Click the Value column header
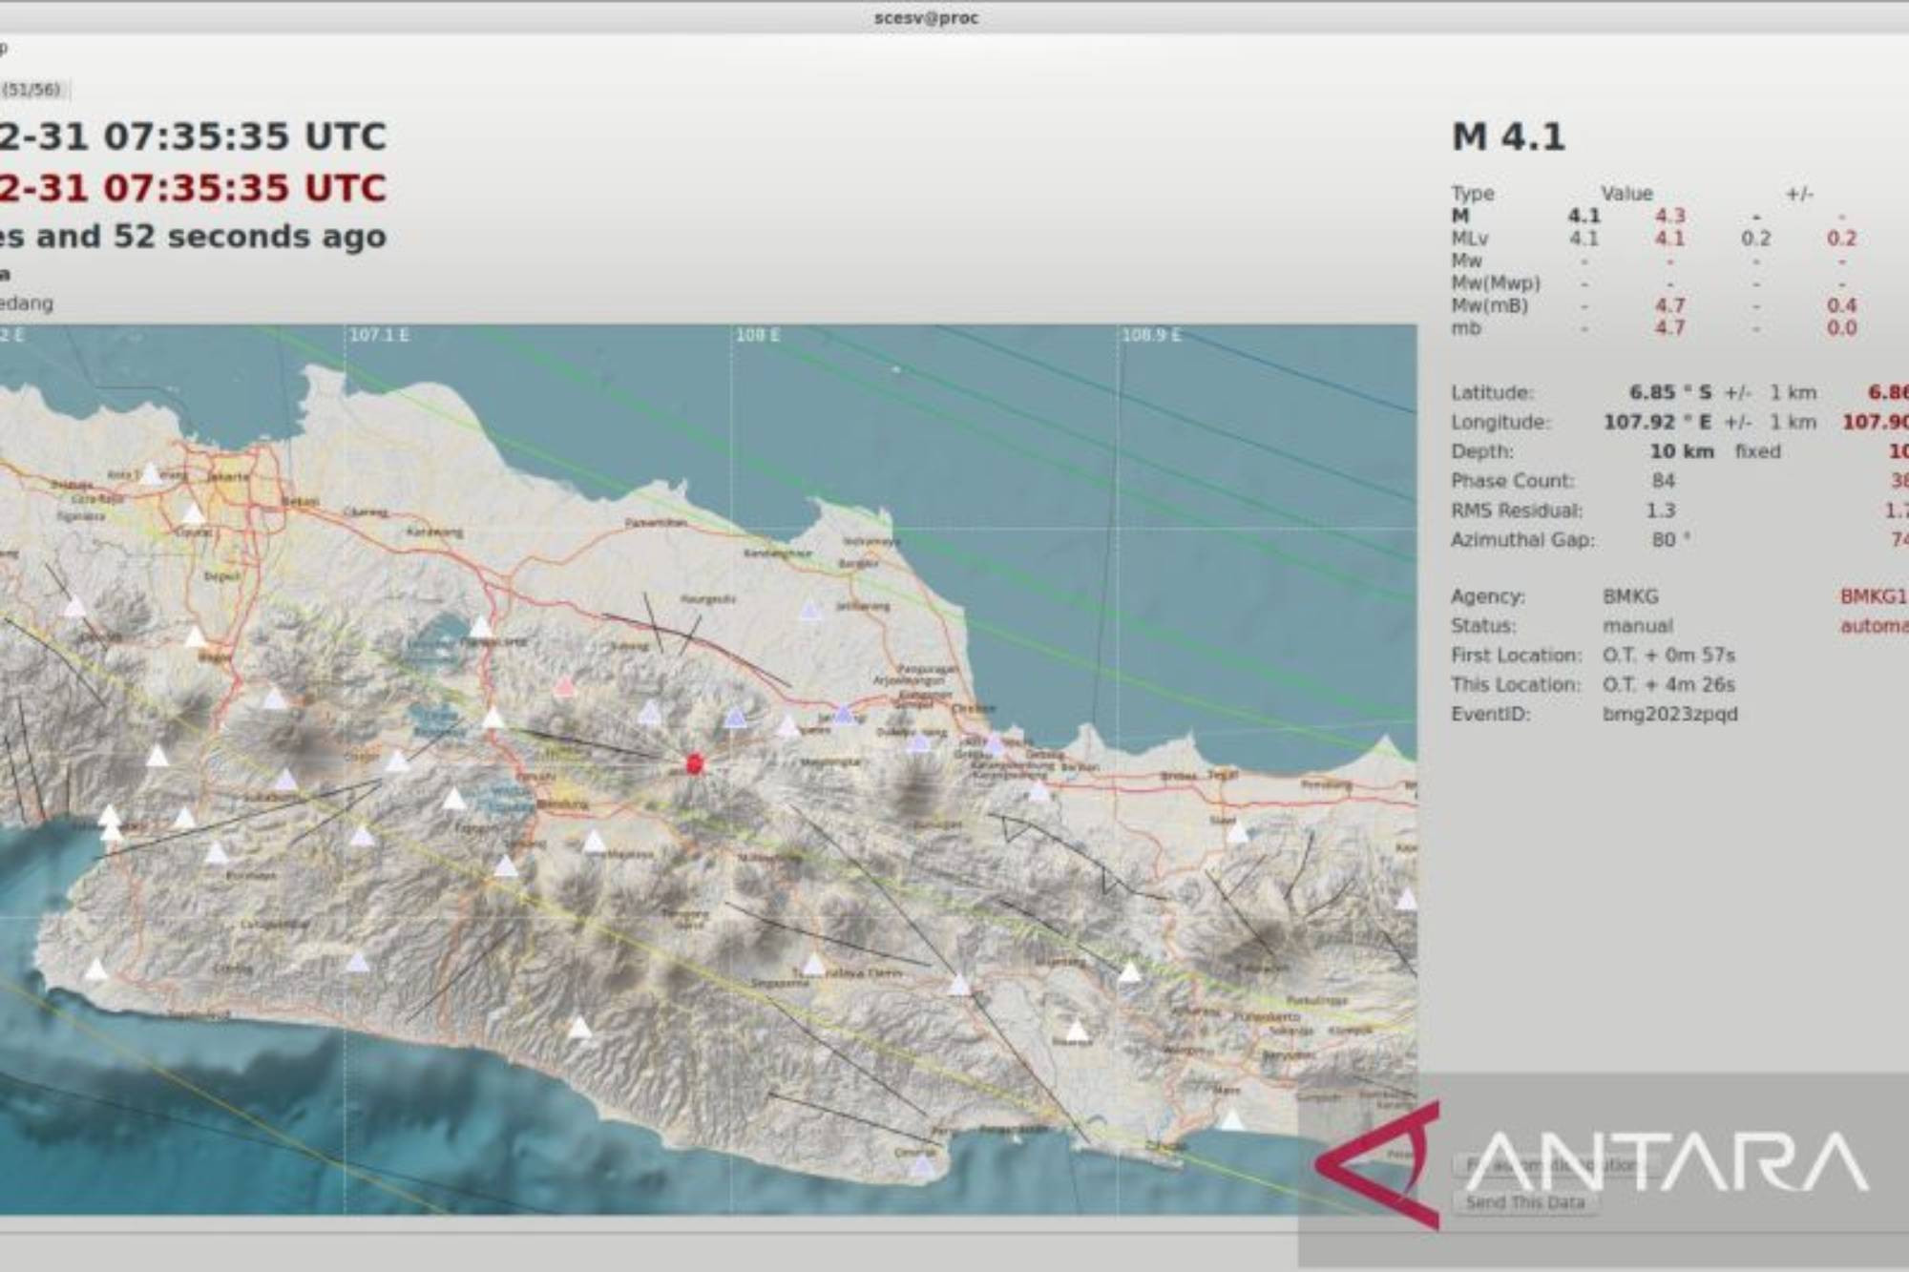1909x1272 pixels. pyautogui.click(x=1626, y=194)
